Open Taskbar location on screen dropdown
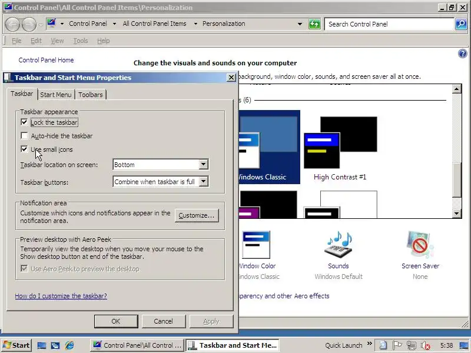471x353 pixels. click(x=203, y=165)
